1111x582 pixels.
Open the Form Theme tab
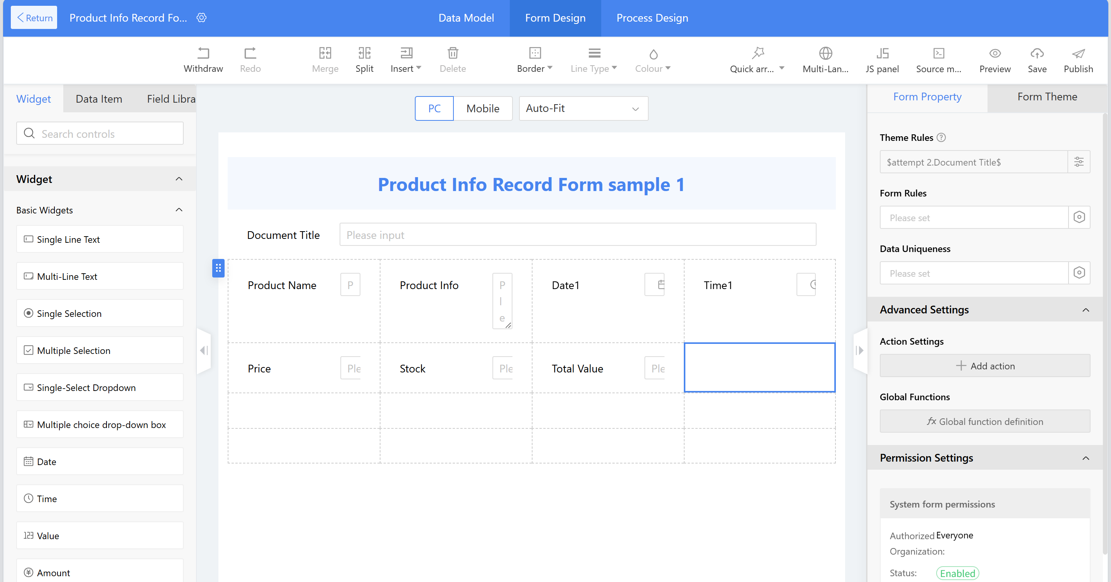1047,96
